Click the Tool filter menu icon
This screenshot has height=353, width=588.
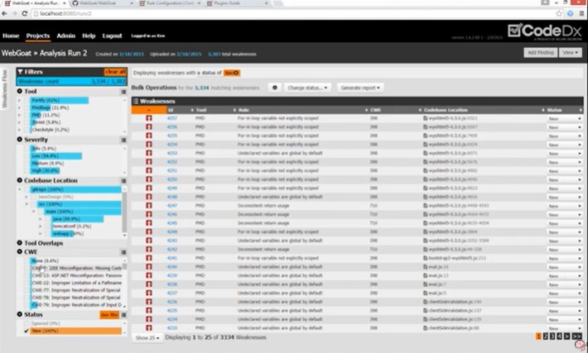tap(123, 92)
